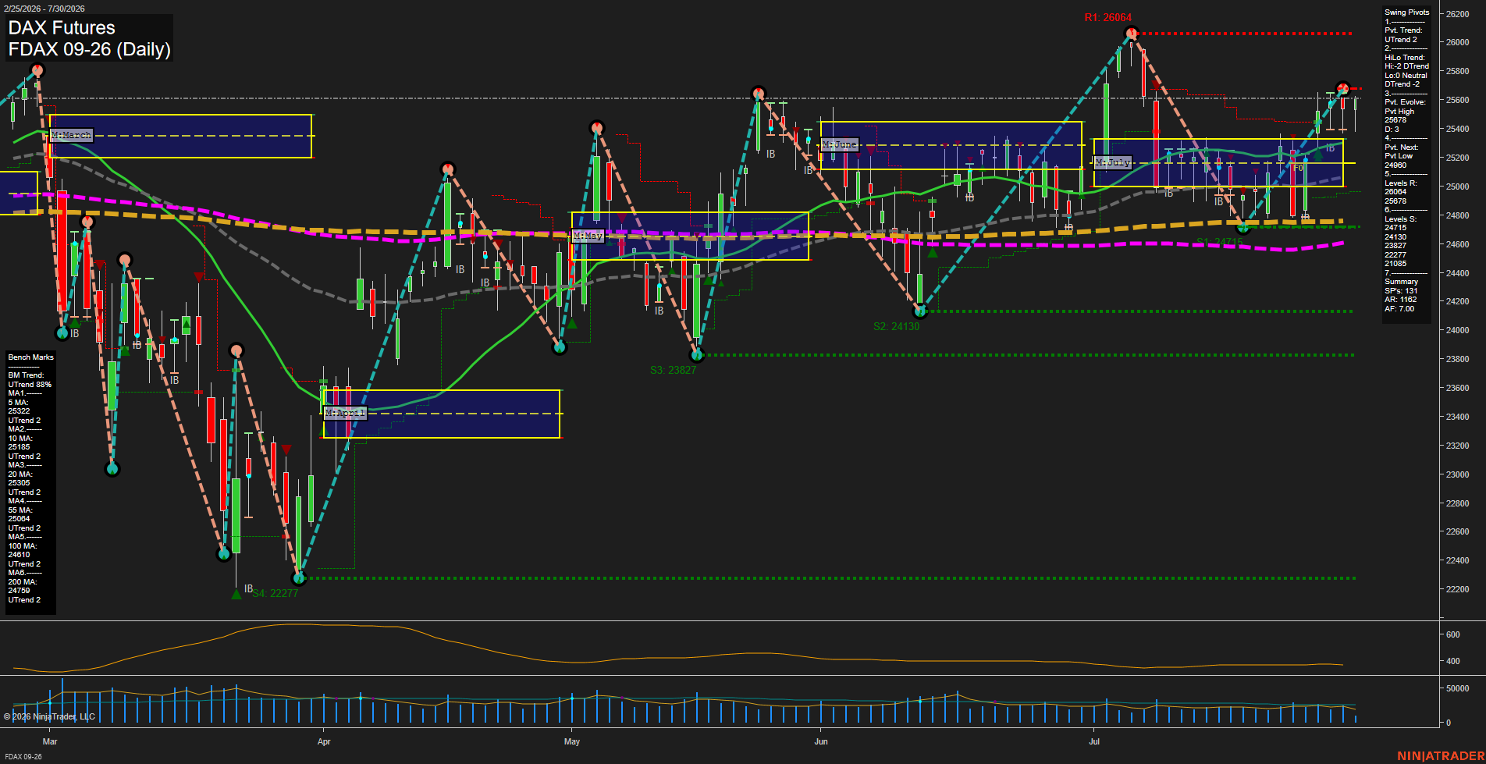
Task: Click the swing low pivot marker at S2 24130
Action: (x=920, y=311)
